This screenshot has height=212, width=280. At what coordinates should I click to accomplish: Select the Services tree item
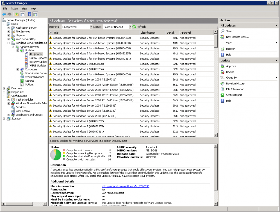(21, 107)
